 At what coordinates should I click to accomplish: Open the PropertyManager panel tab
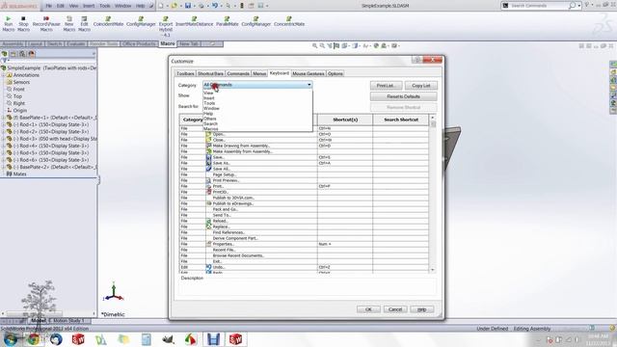pyautogui.click(x=13, y=54)
